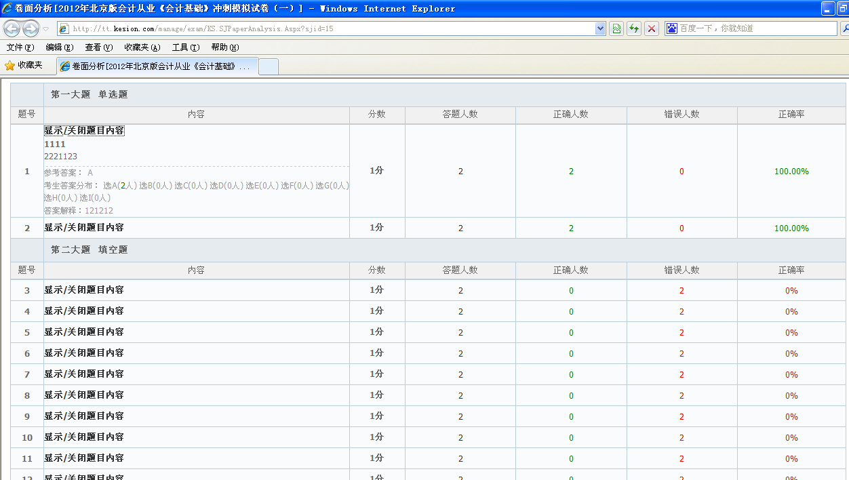Viewport: 849px width, 480px height.
Task: Toggle question content for item 2
Action: 84,228
